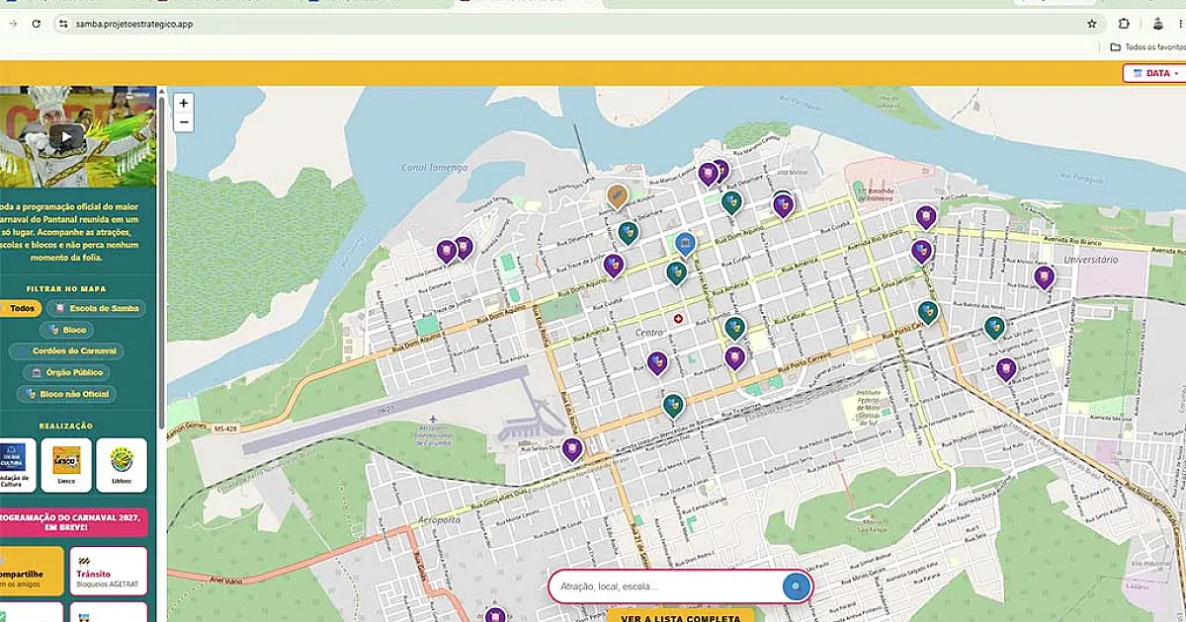
Task: Filter the map by Bloco não Oficial
Action: click(x=67, y=394)
